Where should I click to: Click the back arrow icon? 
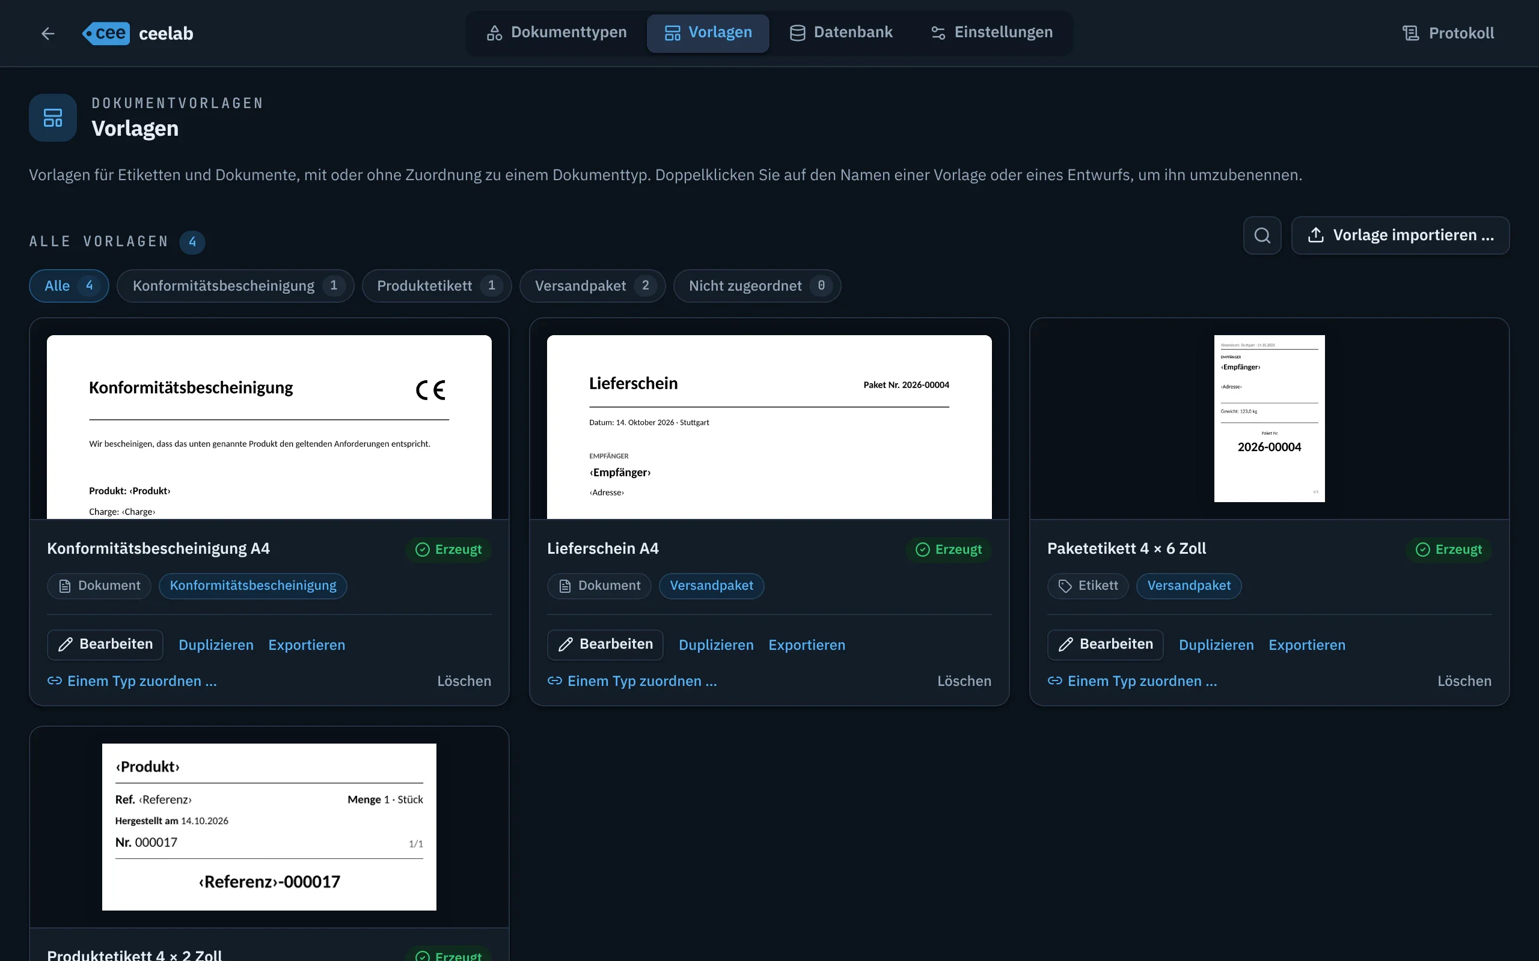[x=47, y=34]
